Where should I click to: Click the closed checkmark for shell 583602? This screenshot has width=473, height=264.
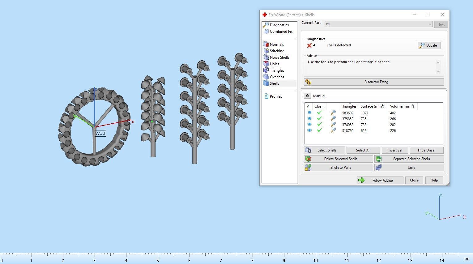319,113
